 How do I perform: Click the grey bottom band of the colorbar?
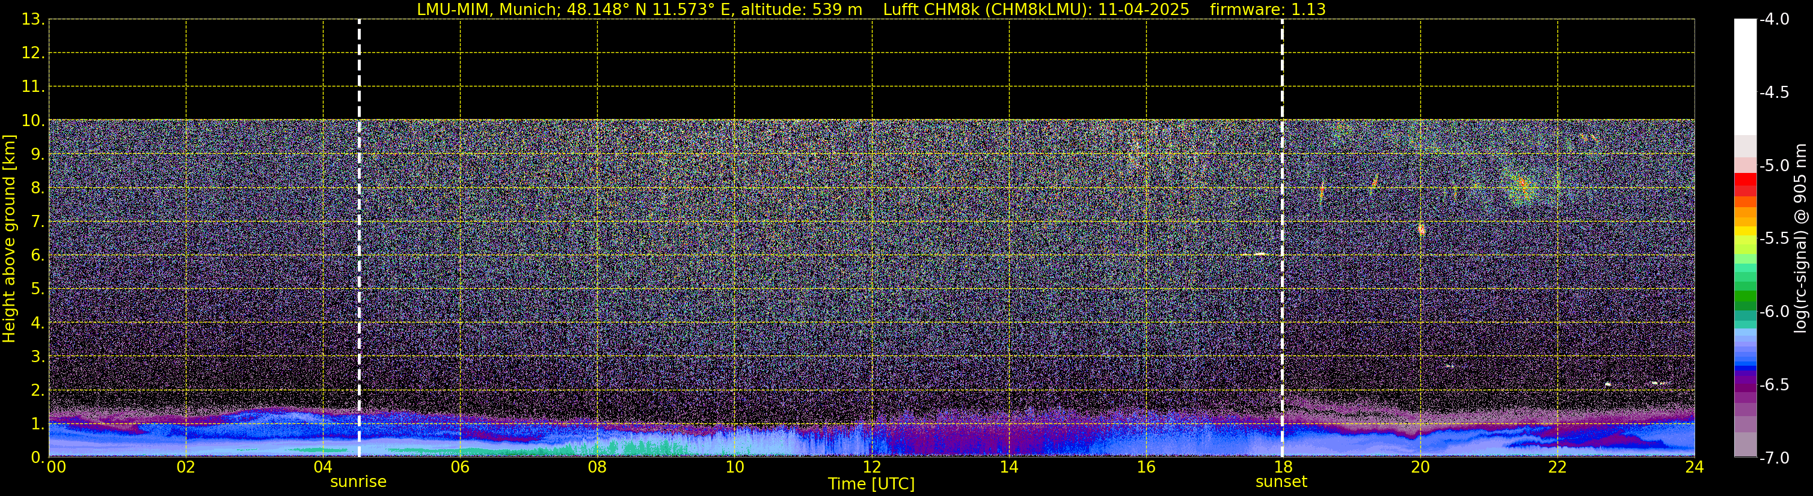[x=1744, y=445]
